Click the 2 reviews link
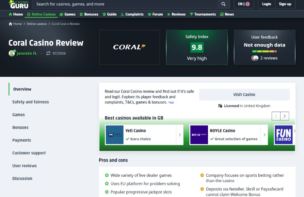 (x=269, y=58)
